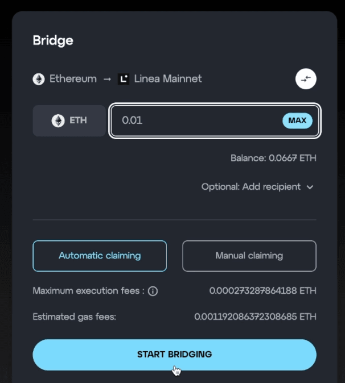345x383 pixels.
Task: Click the START BRIDGING button
Action: click(174, 355)
